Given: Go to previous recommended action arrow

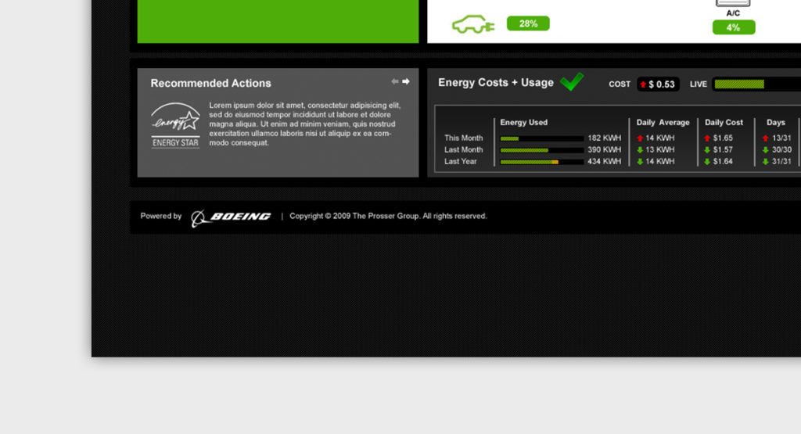Looking at the screenshot, I should [395, 81].
